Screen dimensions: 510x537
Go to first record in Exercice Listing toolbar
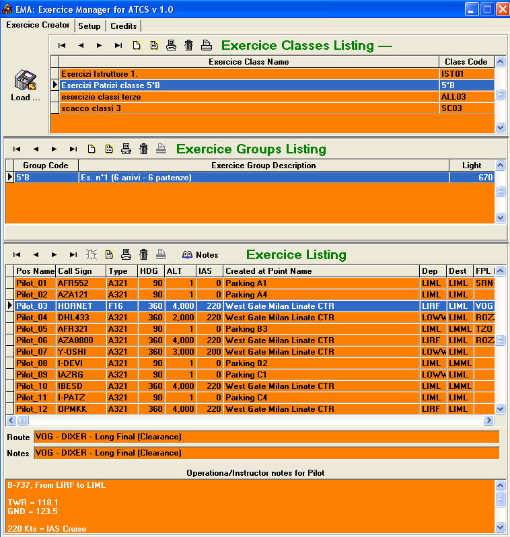pyautogui.click(x=16, y=254)
